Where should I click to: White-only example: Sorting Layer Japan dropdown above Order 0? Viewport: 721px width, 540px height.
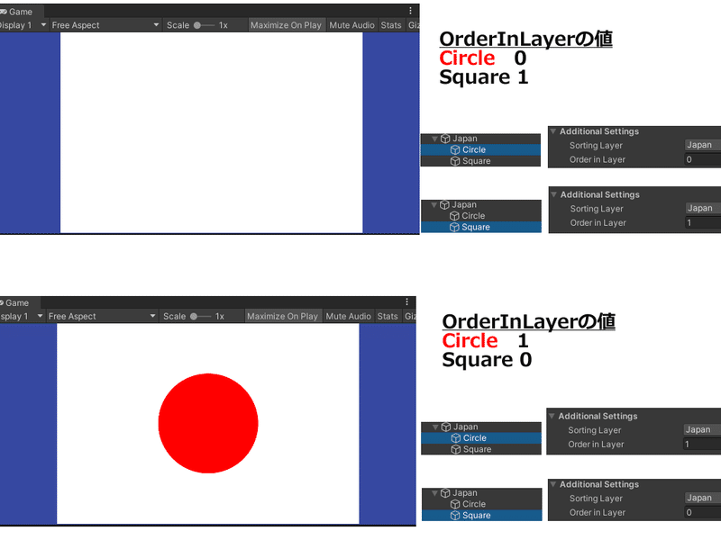(x=703, y=145)
